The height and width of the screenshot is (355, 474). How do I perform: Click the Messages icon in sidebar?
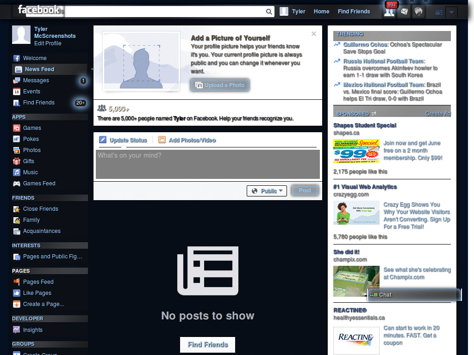point(17,80)
